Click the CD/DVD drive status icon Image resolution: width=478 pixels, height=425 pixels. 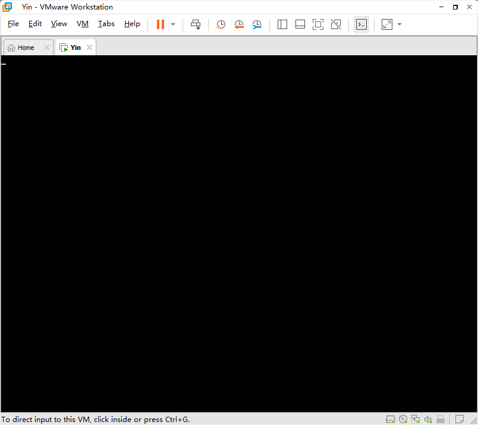pos(403,419)
